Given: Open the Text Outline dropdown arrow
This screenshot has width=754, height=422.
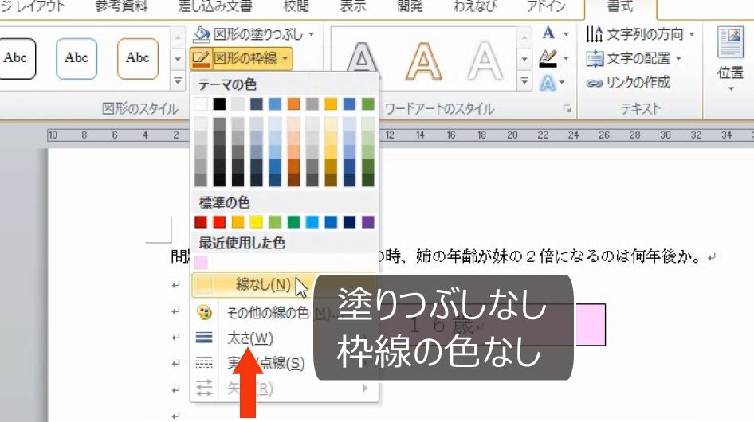Looking at the screenshot, I should tap(566, 58).
